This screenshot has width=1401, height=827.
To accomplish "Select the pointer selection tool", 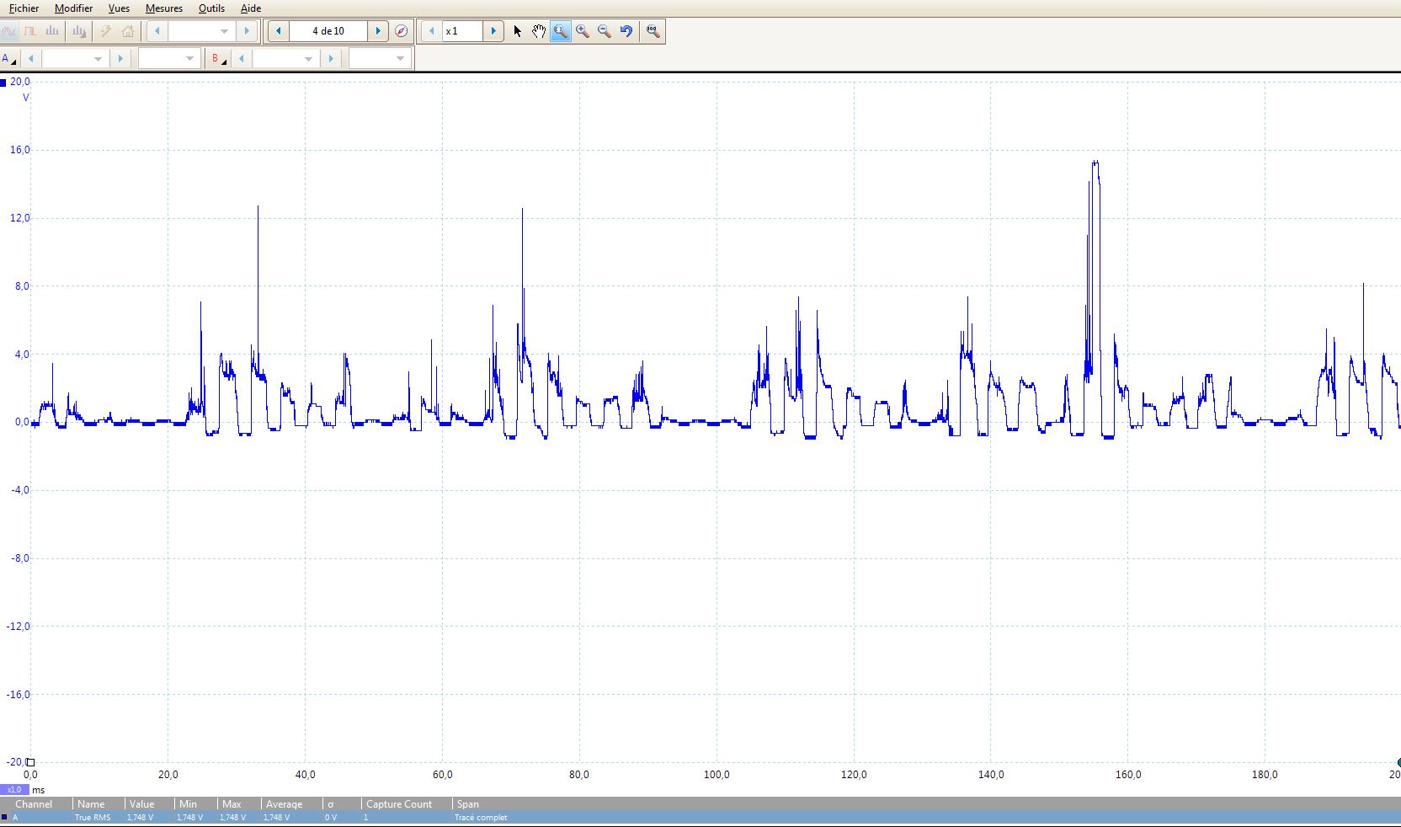I will (517, 31).
